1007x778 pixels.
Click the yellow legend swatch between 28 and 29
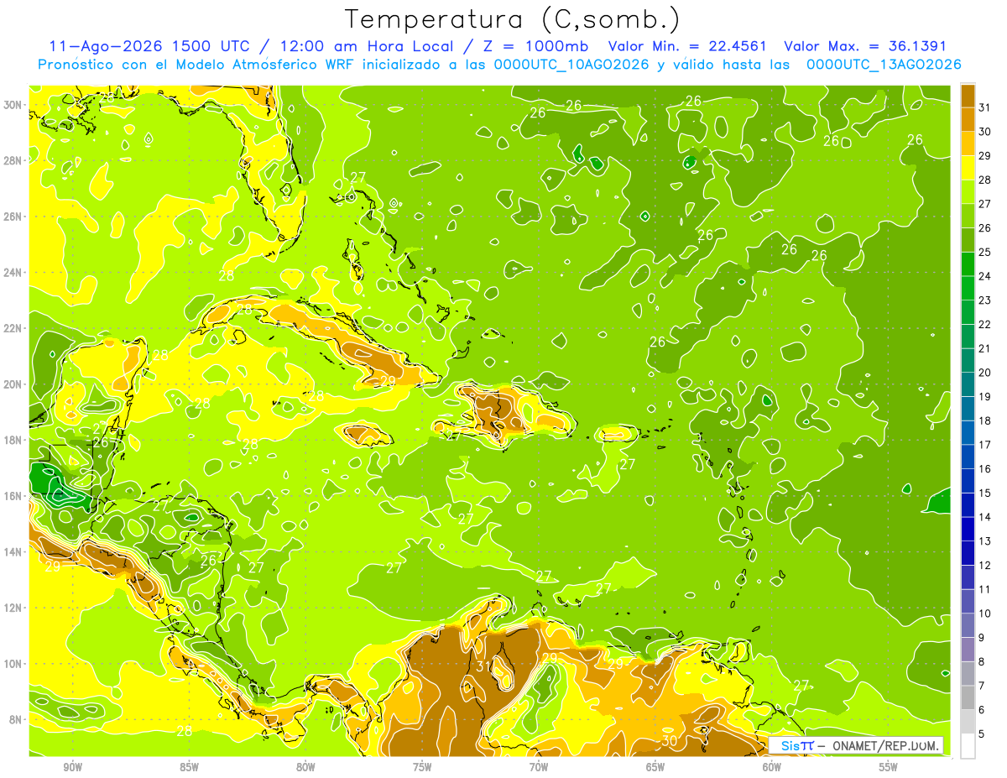click(968, 168)
